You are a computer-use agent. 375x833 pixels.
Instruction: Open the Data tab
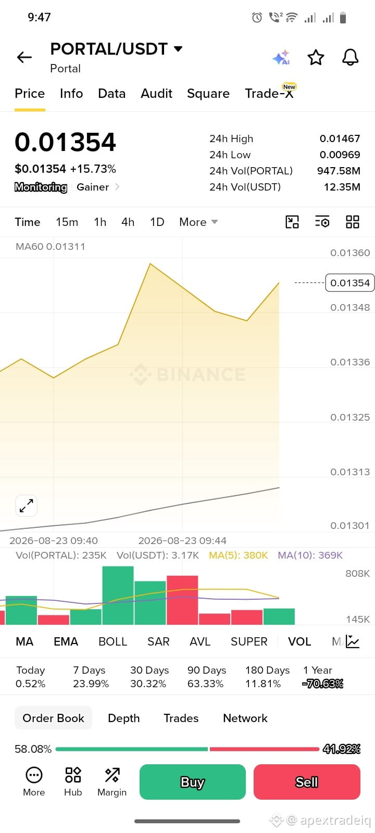pyautogui.click(x=111, y=94)
